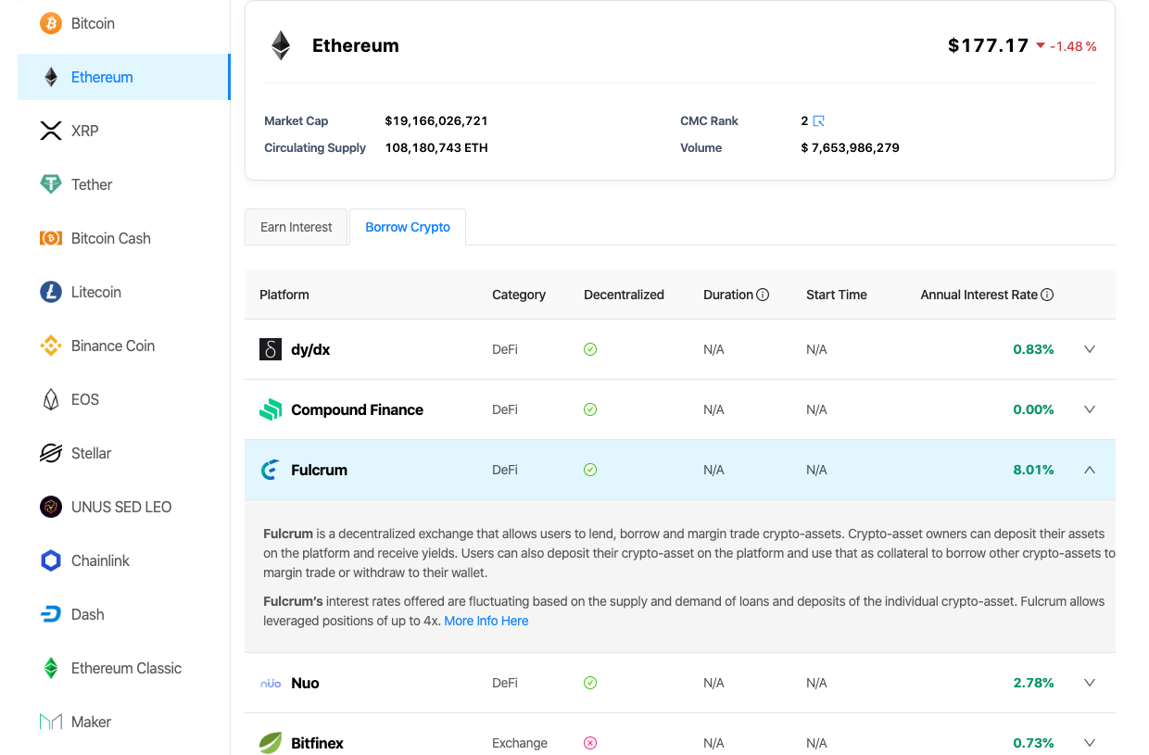Click the circulating supply 108,180,743 ETH
The height and width of the screenshot is (755, 1149).
pos(436,147)
